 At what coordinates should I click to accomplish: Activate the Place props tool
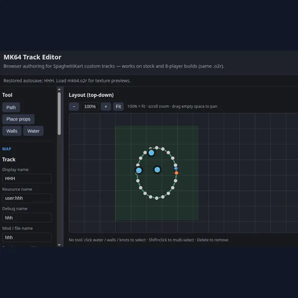18,119
